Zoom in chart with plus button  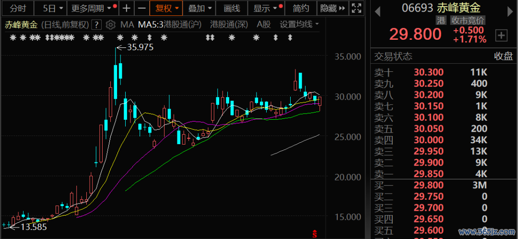[x=126, y=8]
